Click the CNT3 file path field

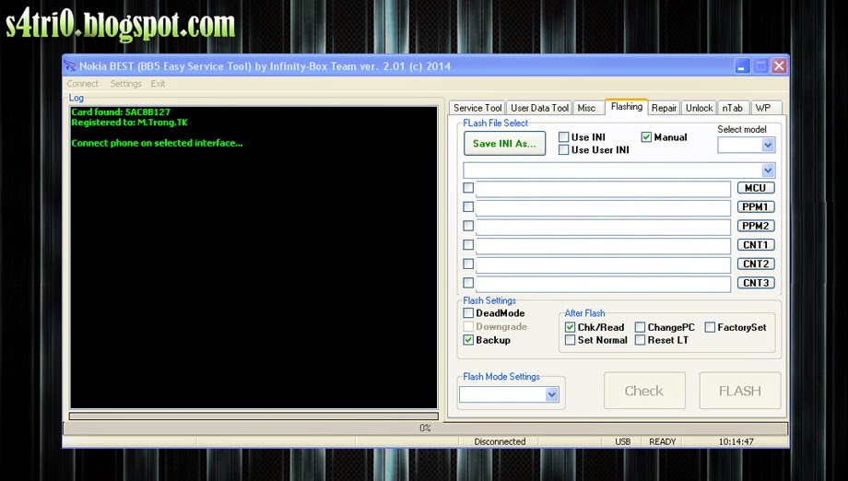click(603, 284)
